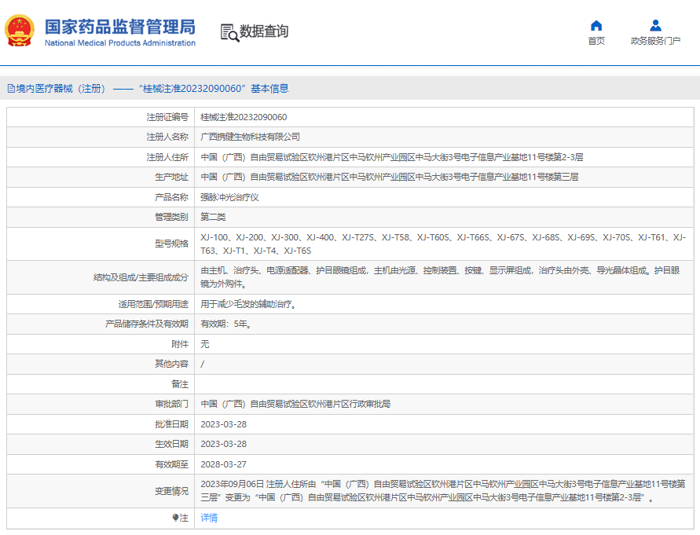Click 批准日期 value 2023-03-28
700x535 pixels.
(x=224, y=424)
